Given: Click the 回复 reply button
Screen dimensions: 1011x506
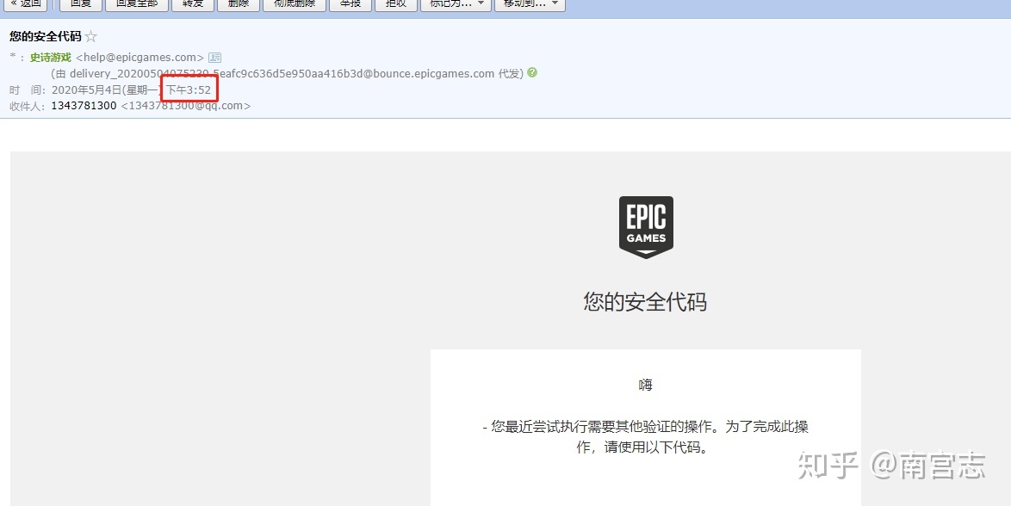Looking at the screenshot, I should pos(81,3).
